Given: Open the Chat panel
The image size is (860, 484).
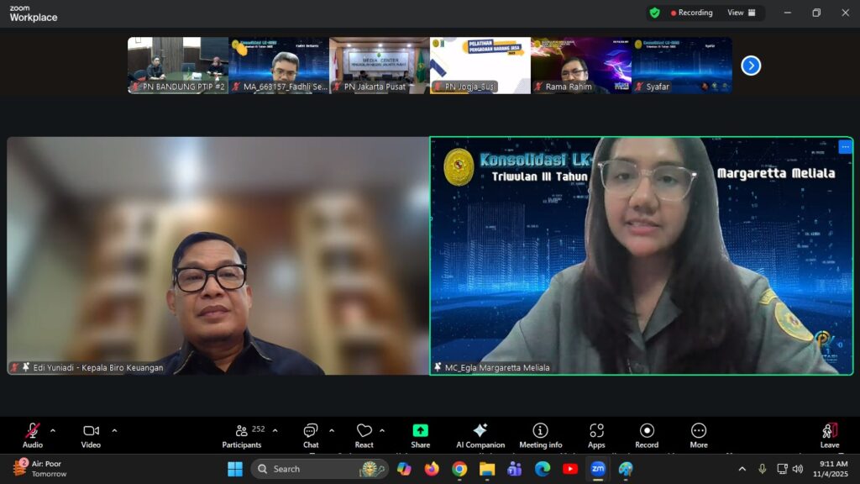Looking at the screenshot, I should pos(311,432).
